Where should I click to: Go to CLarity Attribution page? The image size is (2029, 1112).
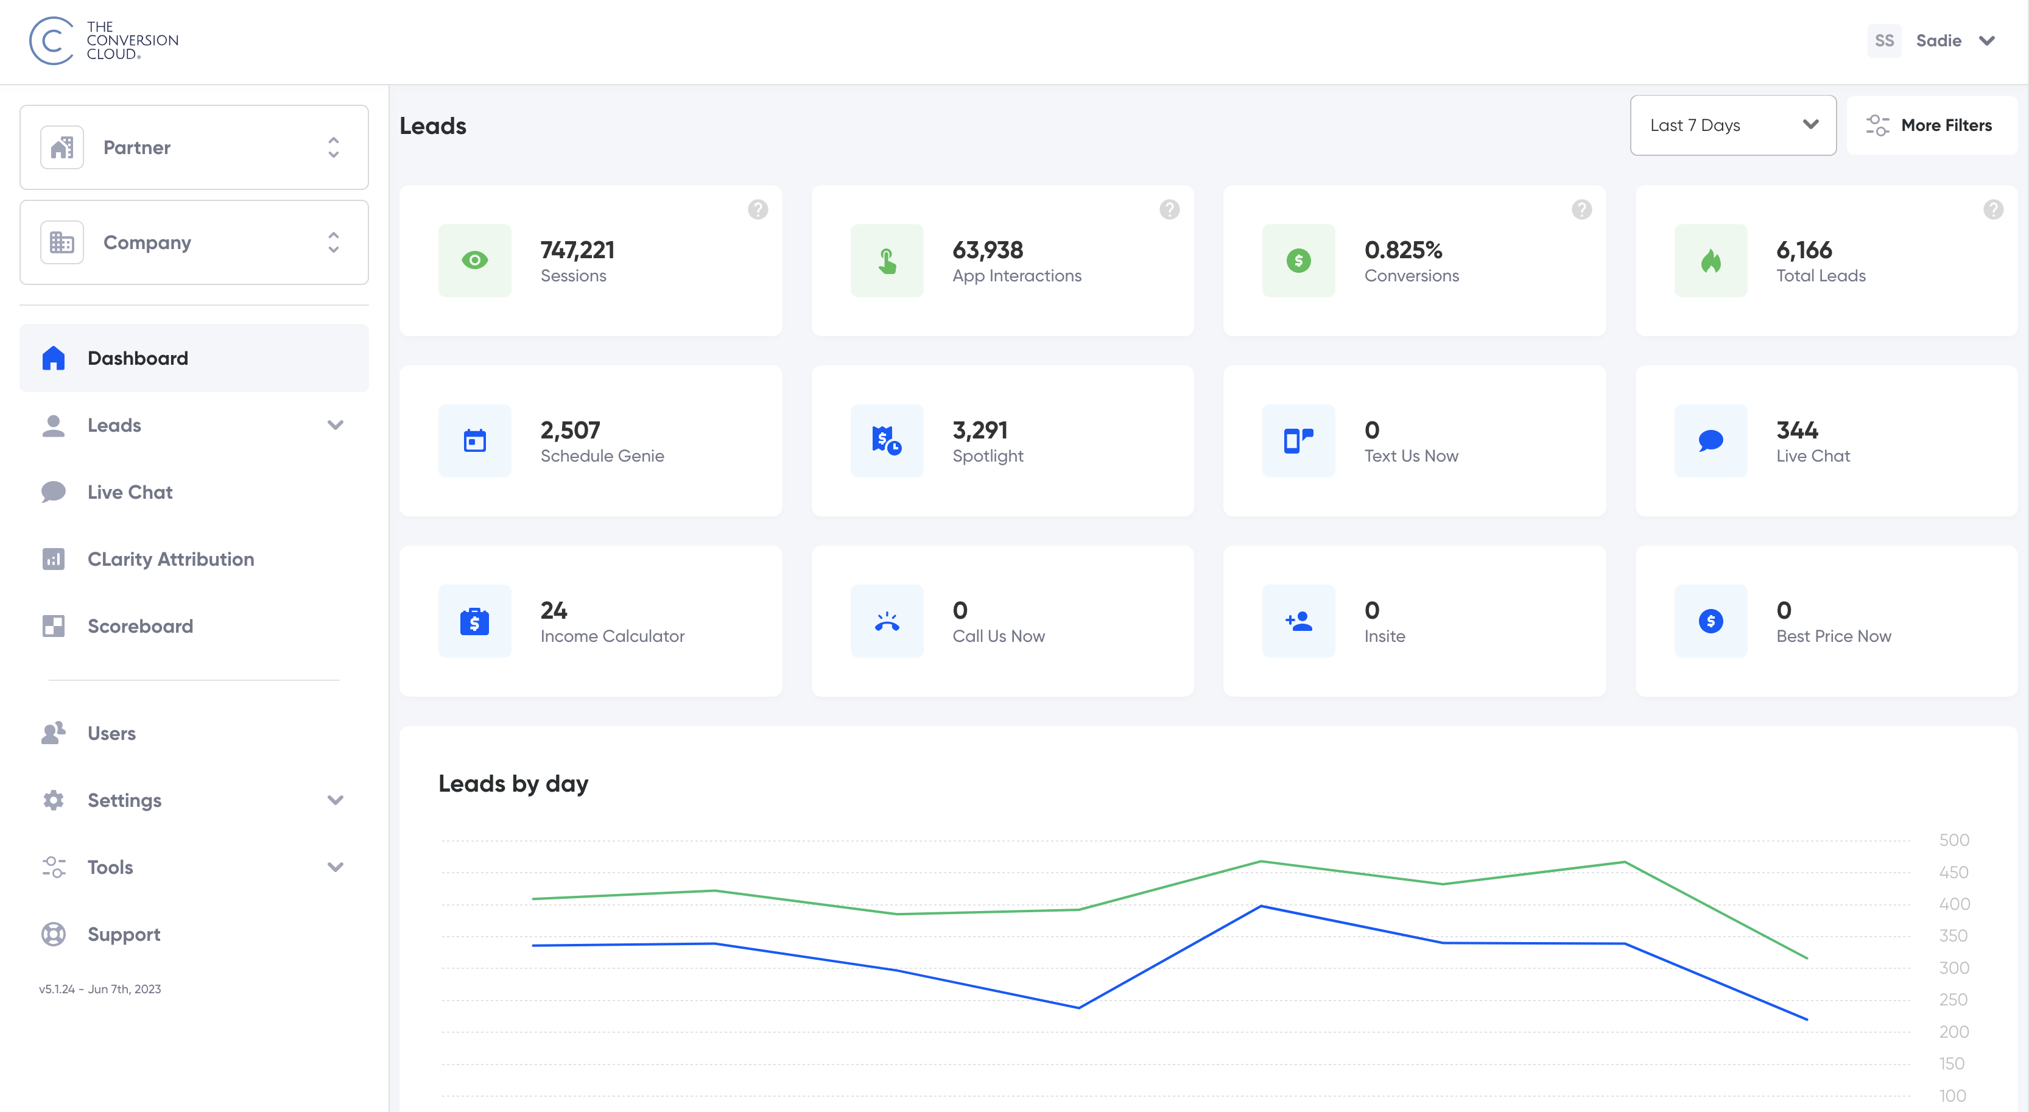pyautogui.click(x=170, y=559)
